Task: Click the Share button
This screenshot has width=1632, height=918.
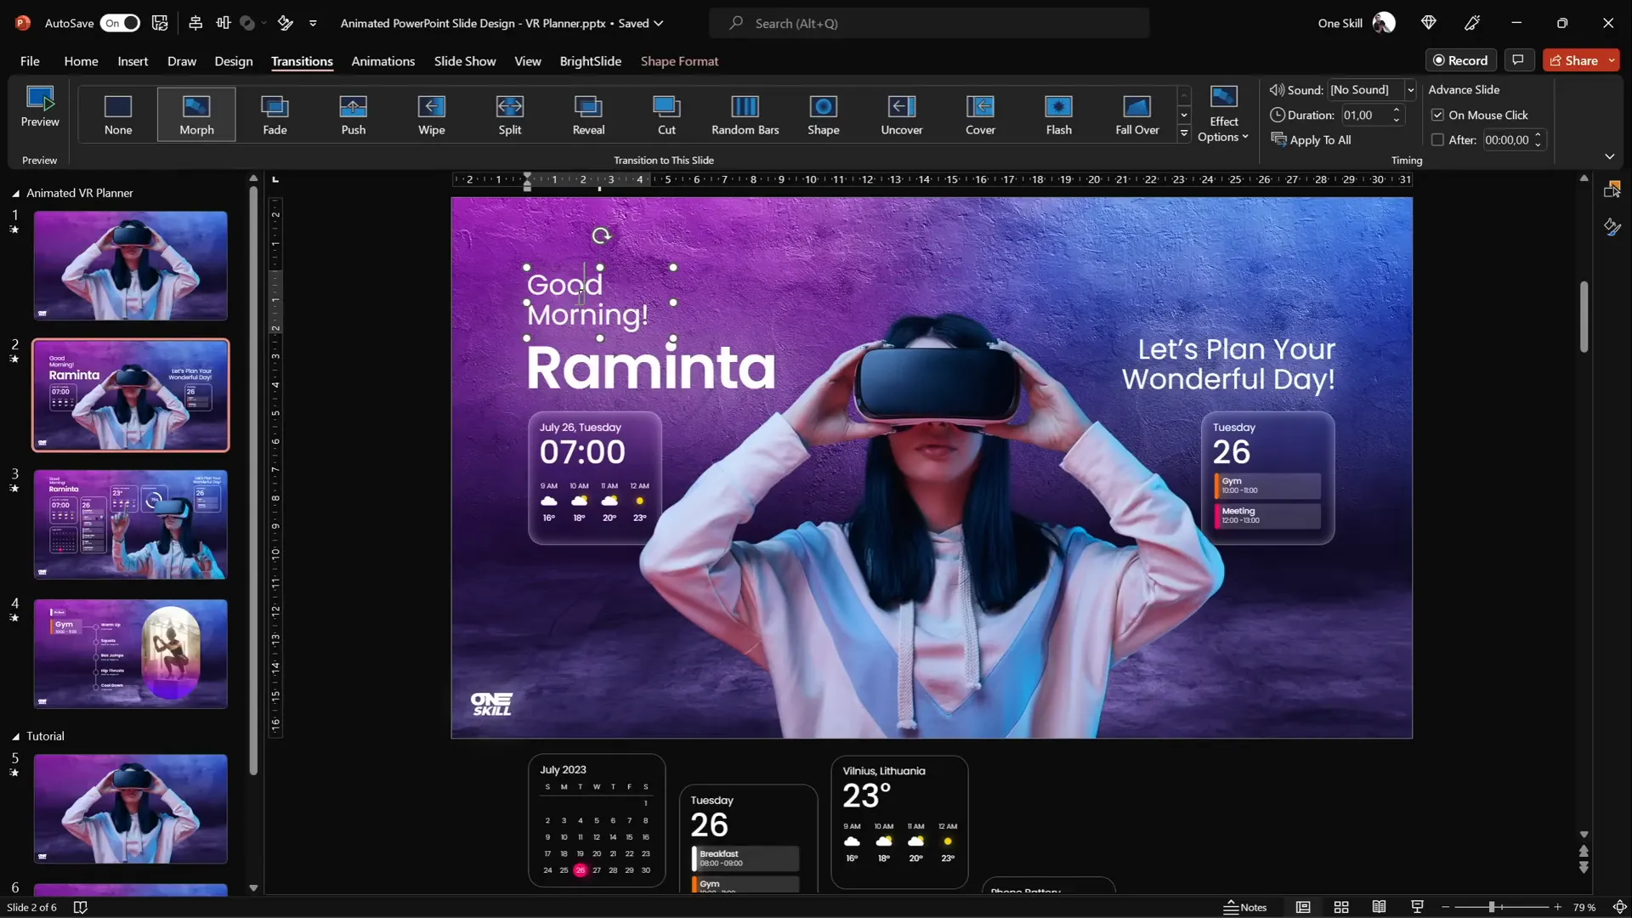Action: pos(1578,59)
